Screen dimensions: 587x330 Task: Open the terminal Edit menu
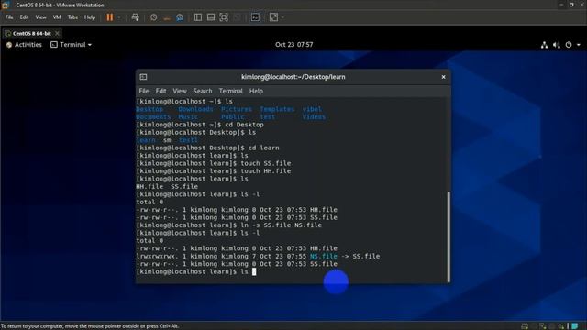(x=161, y=91)
